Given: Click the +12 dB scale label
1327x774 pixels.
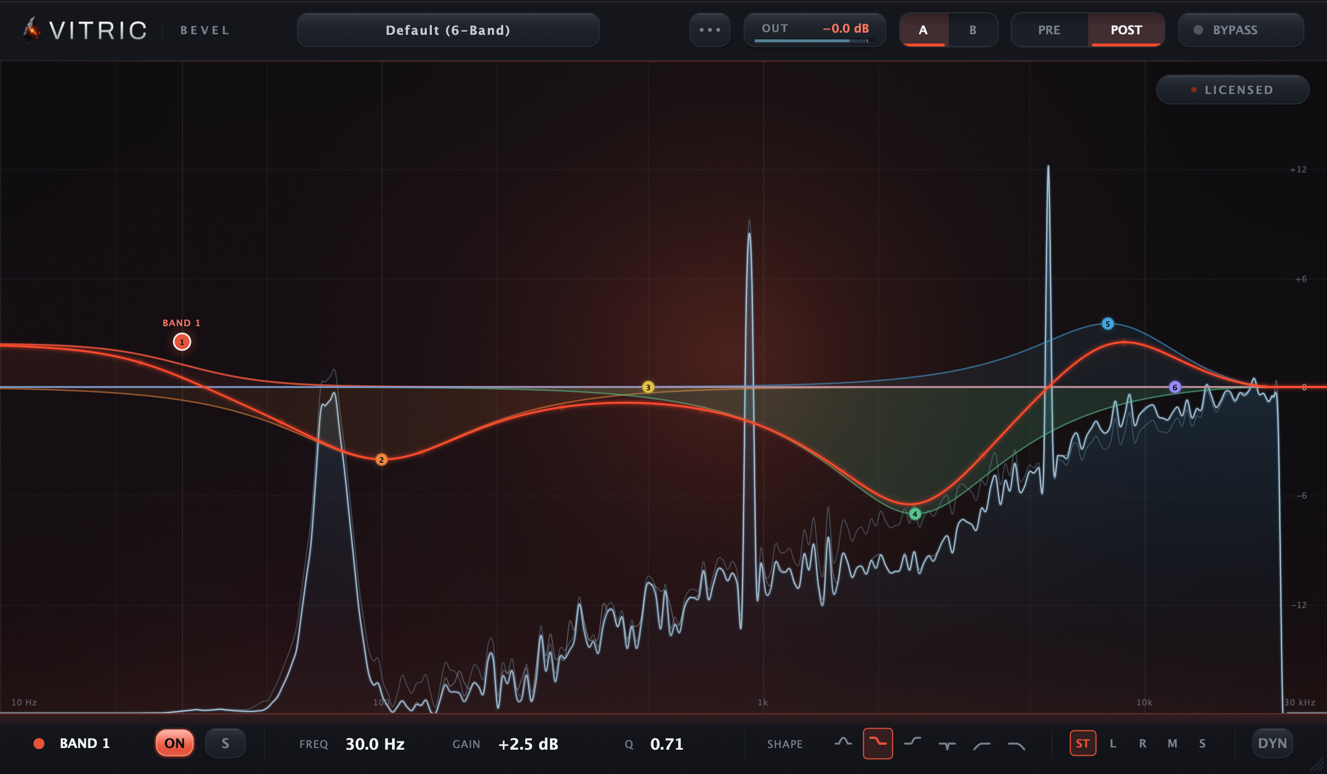Looking at the screenshot, I should click(x=1298, y=170).
